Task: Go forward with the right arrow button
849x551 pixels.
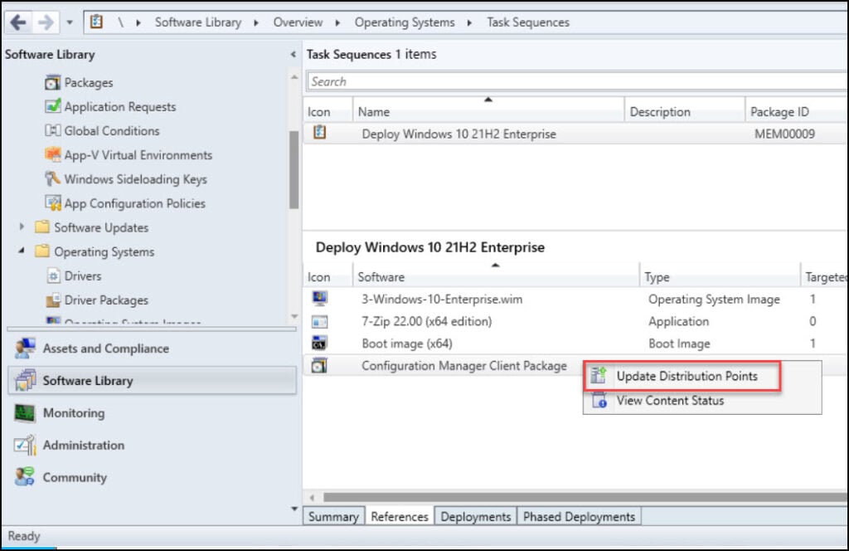Action: tap(45, 22)
